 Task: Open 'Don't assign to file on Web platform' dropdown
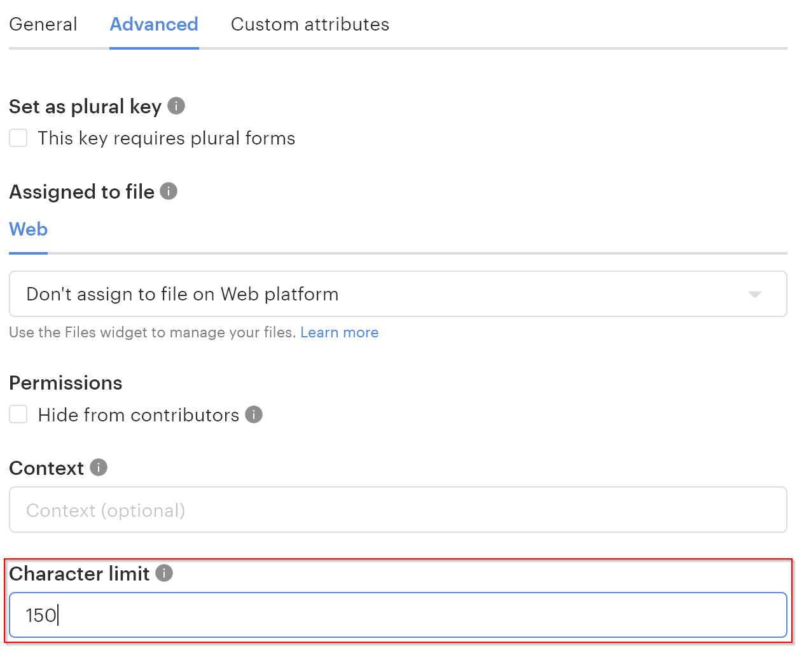tap(398, 294)
